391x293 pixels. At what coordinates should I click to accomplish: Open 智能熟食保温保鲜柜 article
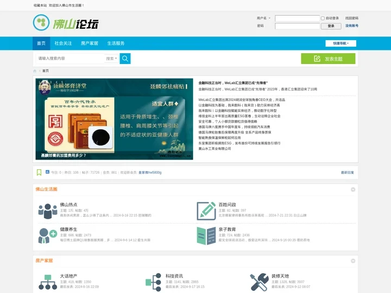coord(220,138)
